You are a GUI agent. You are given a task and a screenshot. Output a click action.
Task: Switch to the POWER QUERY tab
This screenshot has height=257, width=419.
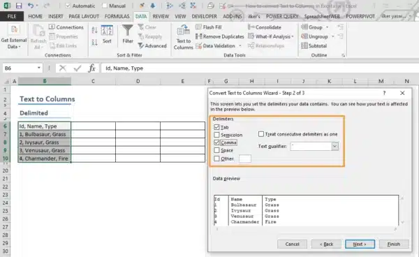[x=282, y=16]
